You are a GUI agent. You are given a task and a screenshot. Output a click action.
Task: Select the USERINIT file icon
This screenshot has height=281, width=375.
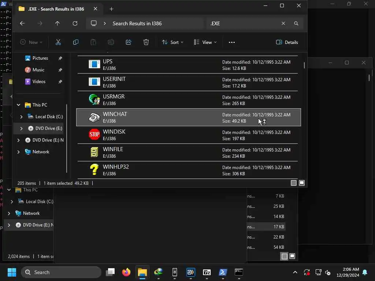94,82
